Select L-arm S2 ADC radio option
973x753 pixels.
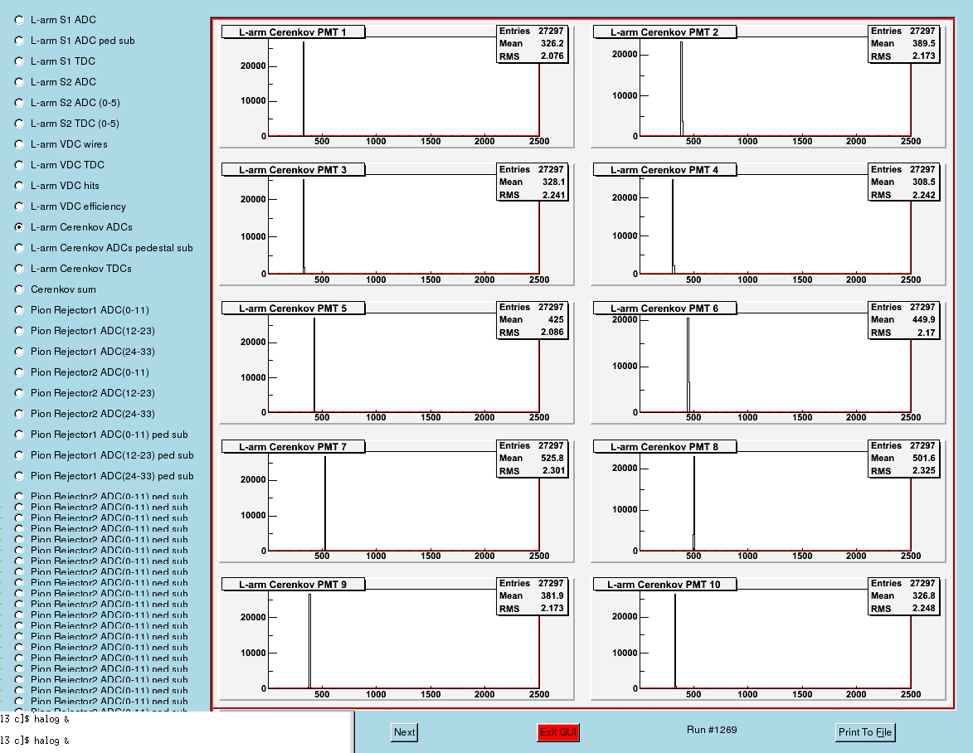[x=19, y=82]
